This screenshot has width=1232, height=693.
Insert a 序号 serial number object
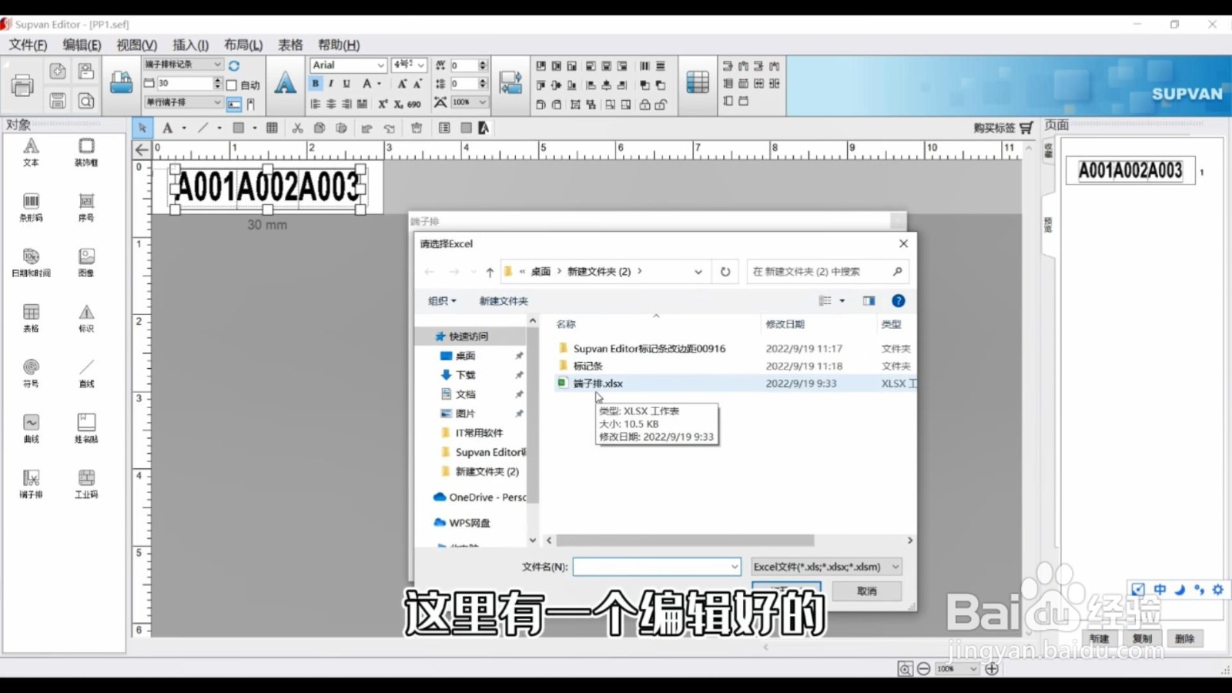[86, 208]
